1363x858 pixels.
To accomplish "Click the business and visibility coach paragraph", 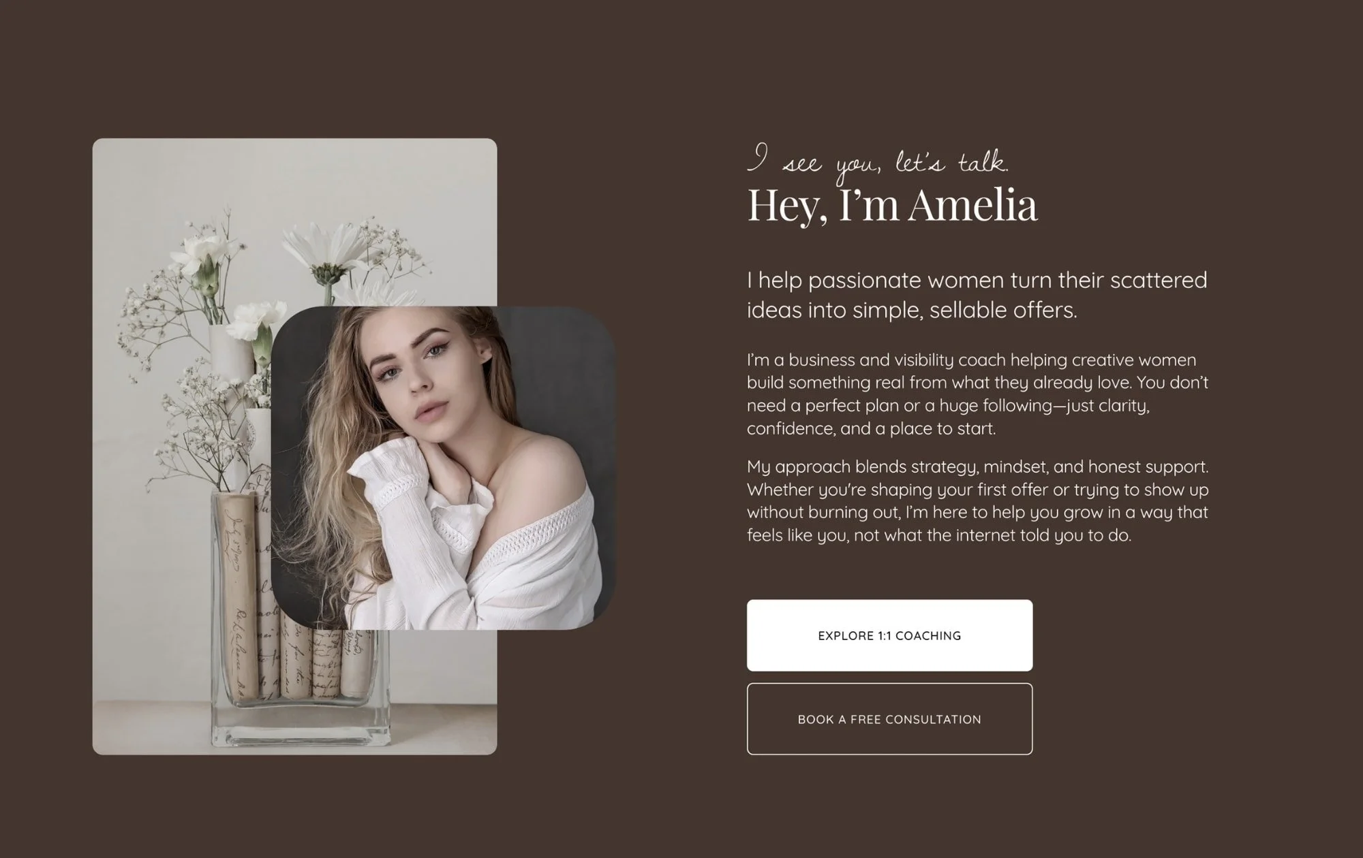I will tap(977, 394).
